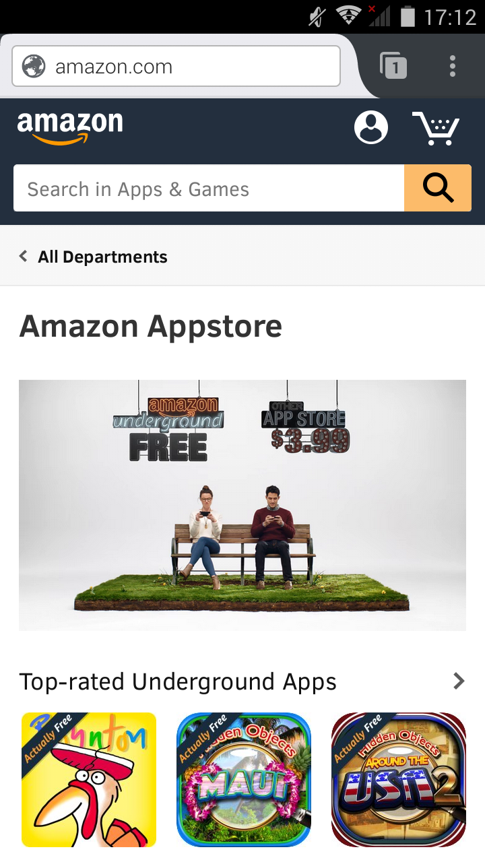Tap the globe icon in address bar
This screenshot has height=862, width=485.
pyautogui.click(x=34, y=66)
